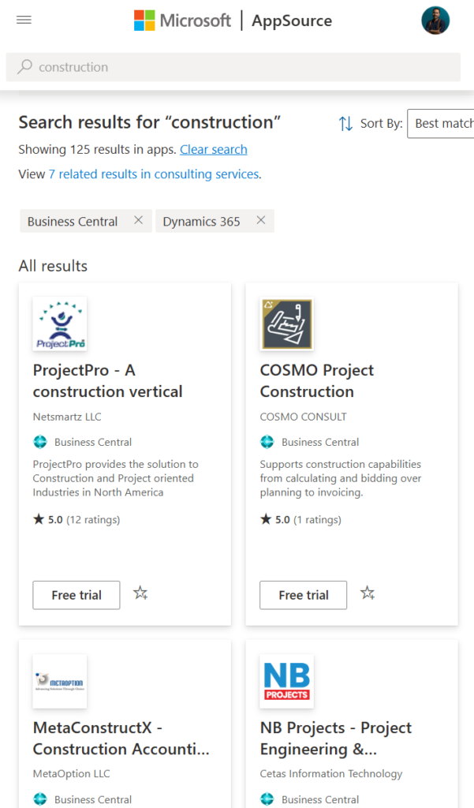Expand the Sort By dropdown
The image size is (474, 808).
pyautogui.click(x=442, y=123)
